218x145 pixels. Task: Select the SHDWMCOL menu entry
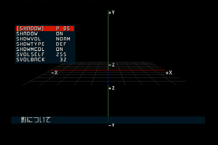point(31,49)
